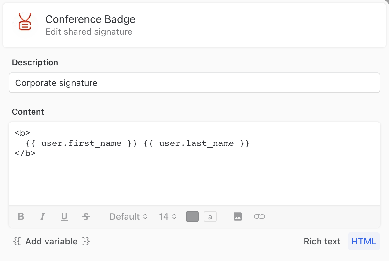Apply strikethrough formatting
389x261 pixels.
[x=85, y=216]
